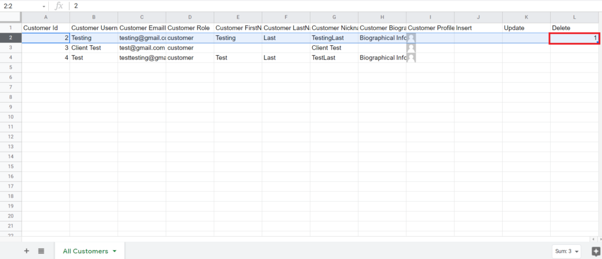This screenshot has width=602, height=259.
Task: Click the 'Insert' header cell
Action: [x=479, y=28]
